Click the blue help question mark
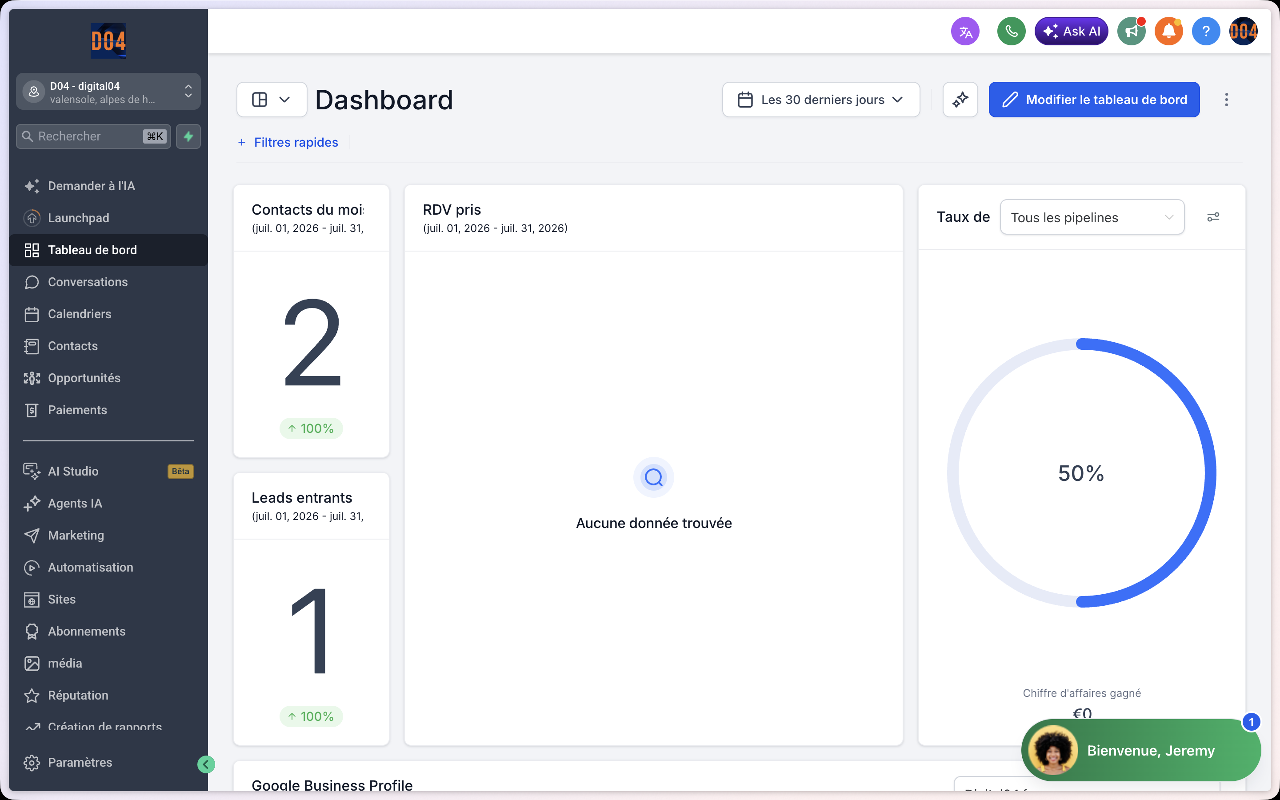Screen dimensions: 1280x800 (x=1206, y=31)
